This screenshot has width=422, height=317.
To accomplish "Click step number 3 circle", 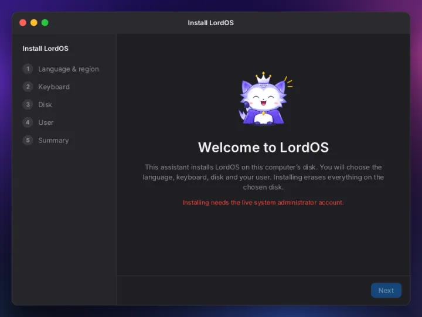I will [x=28, y=104].
